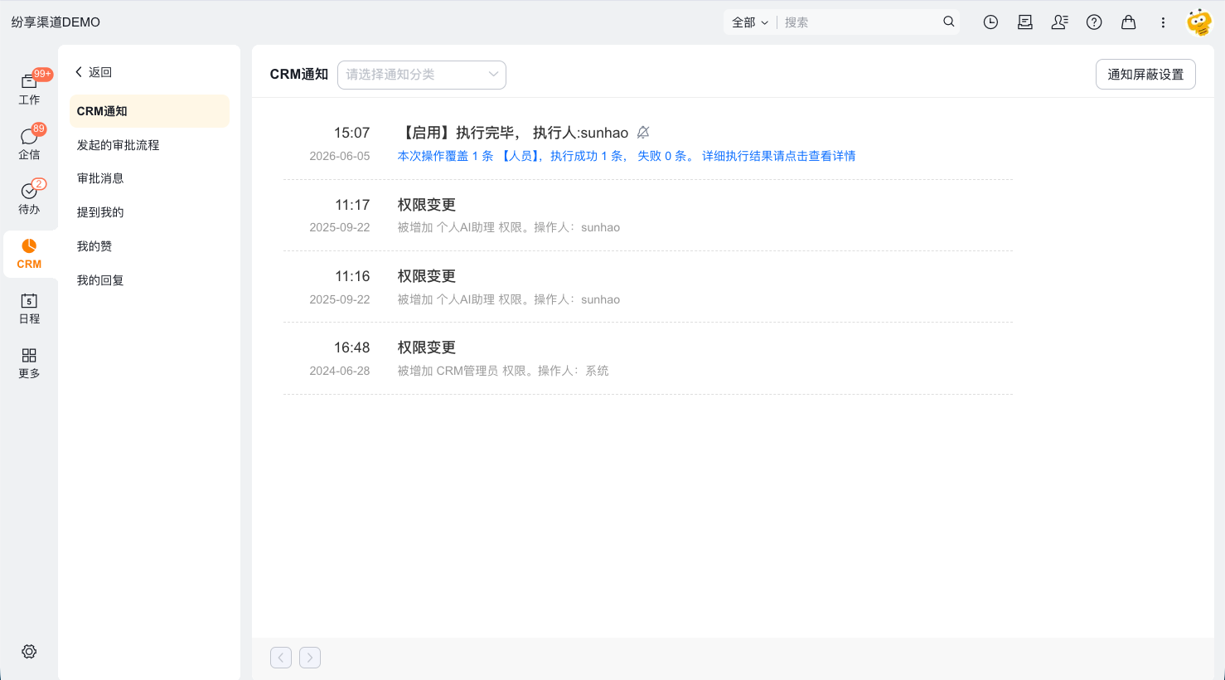The height and width of the screenshot is (680, 1225).
Task: Open the history clock icon in top bar
Action: point(990,22)
